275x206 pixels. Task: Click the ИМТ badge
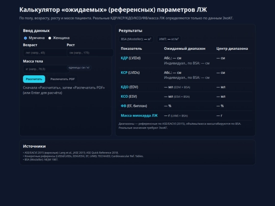(x=169, y=39)
